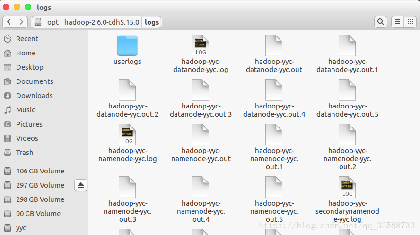The width and height of the screenshot is (420, 235).
Task: Click the userlogs folder name label
Action: tap(127, 62)
